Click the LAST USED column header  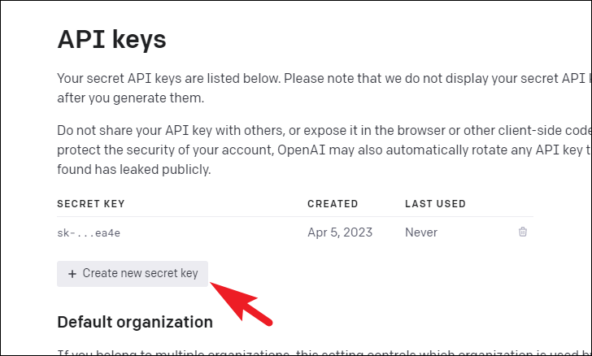click(x=435, y=204)
